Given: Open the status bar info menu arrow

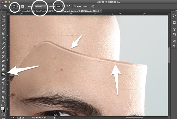Looking at the screenshot, I should coord(55,118).
